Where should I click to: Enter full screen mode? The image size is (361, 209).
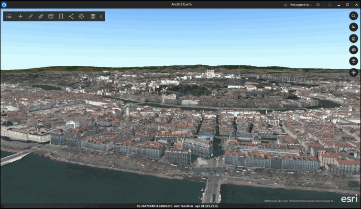330,5
